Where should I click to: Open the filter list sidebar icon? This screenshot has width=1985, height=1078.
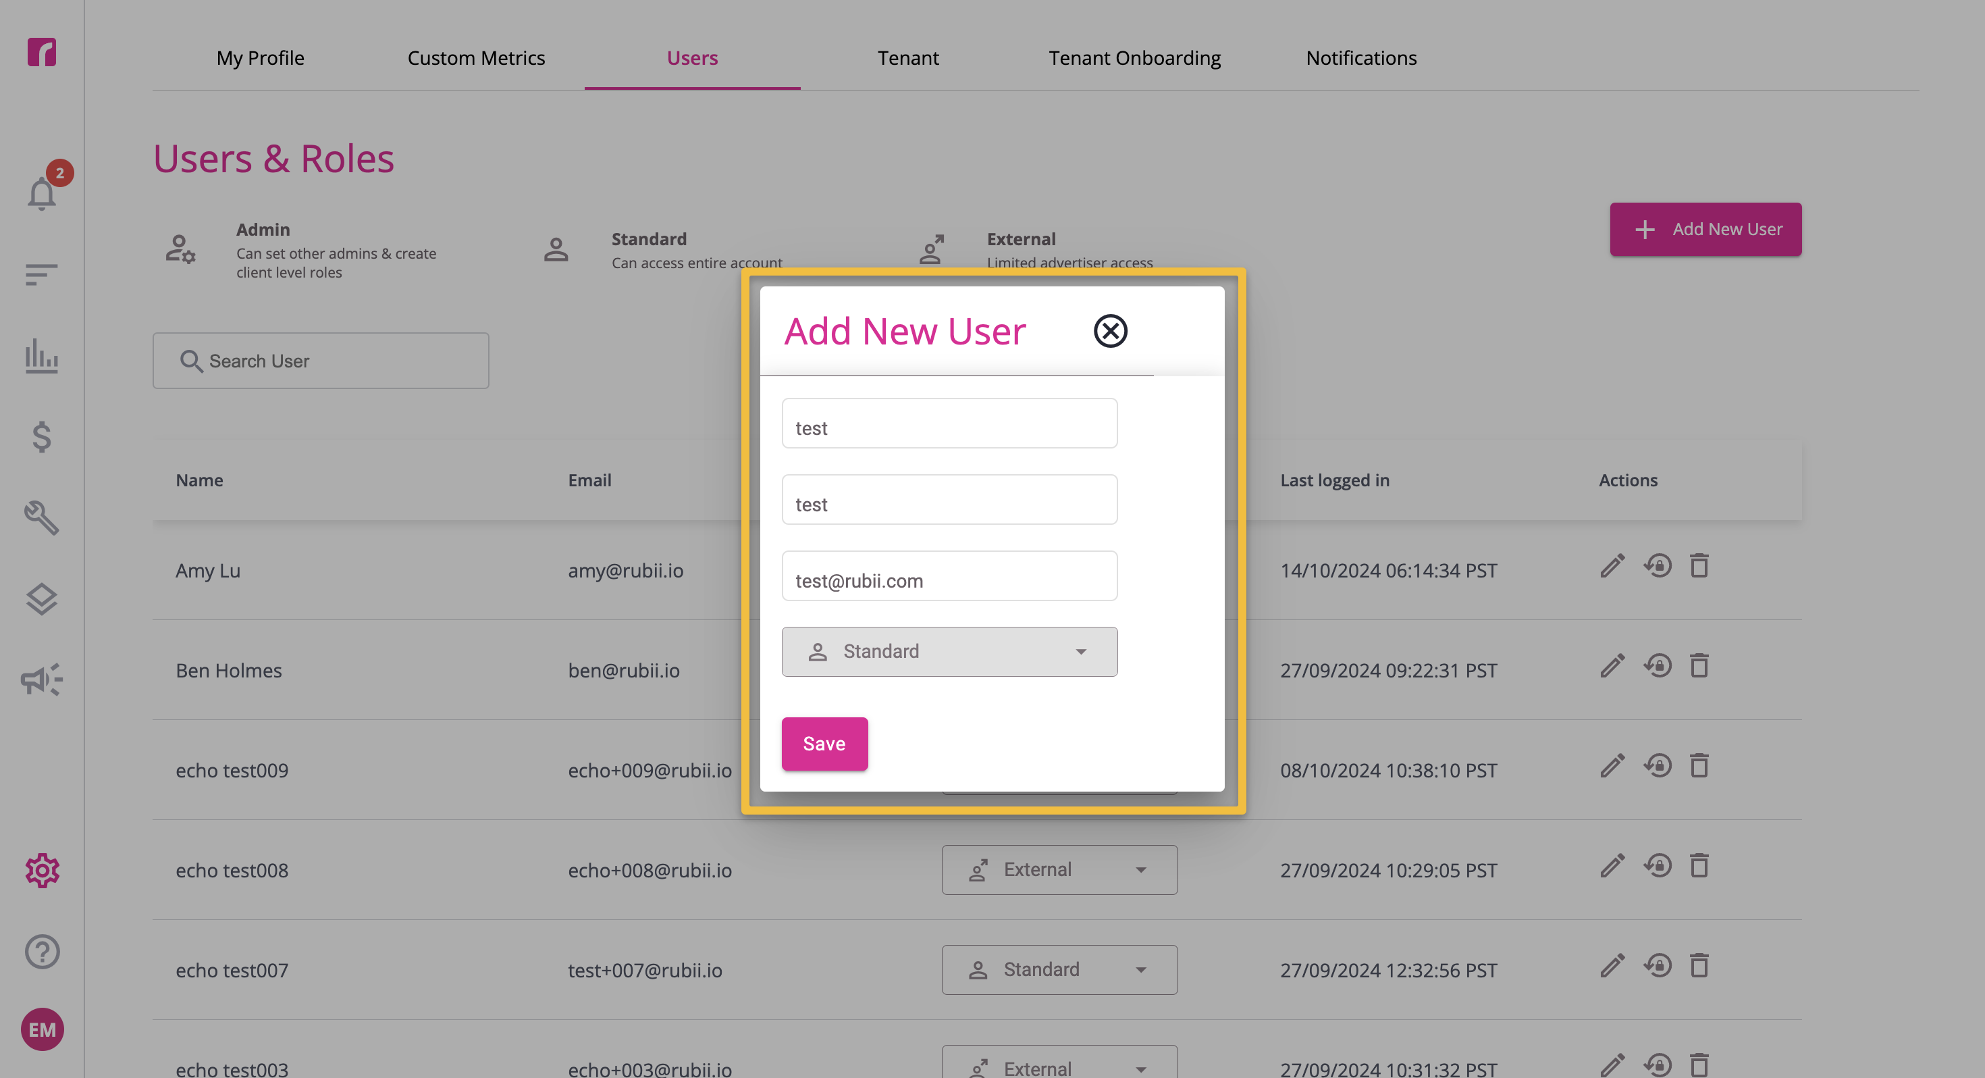click(x=42, y=274)
